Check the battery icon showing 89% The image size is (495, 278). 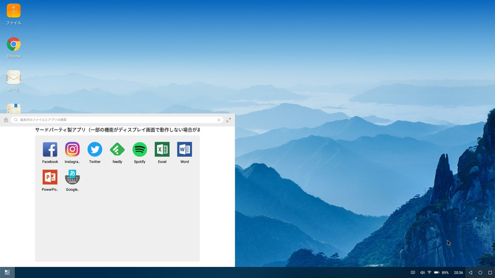tap(437, 272)
